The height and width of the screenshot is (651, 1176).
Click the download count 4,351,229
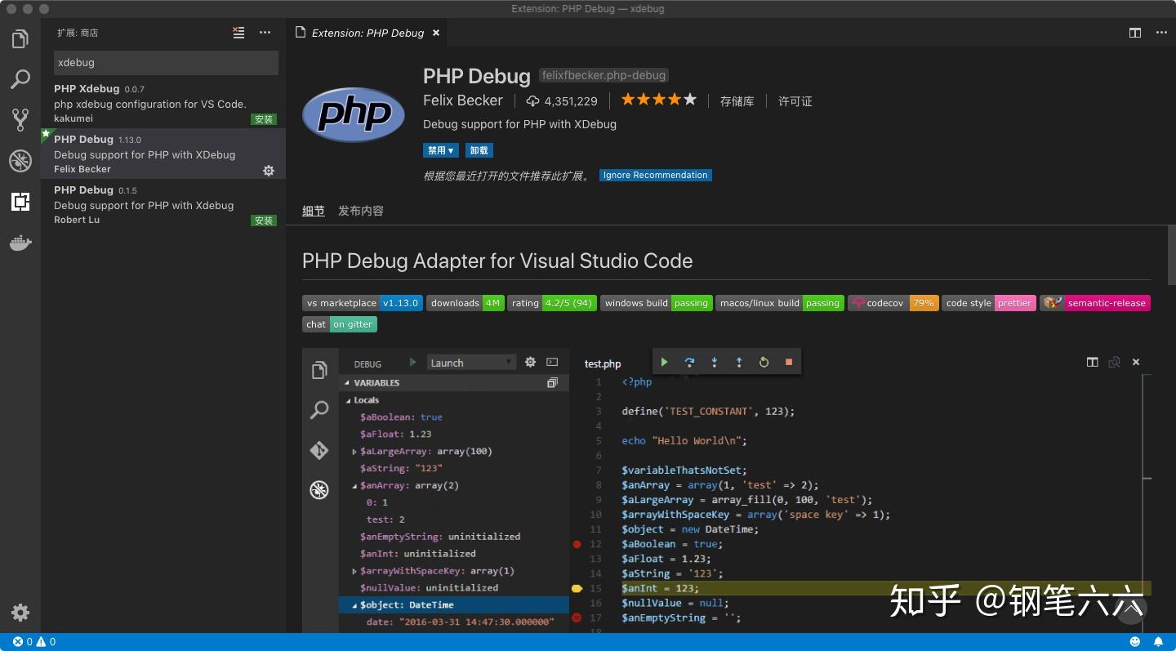[561, 101]
